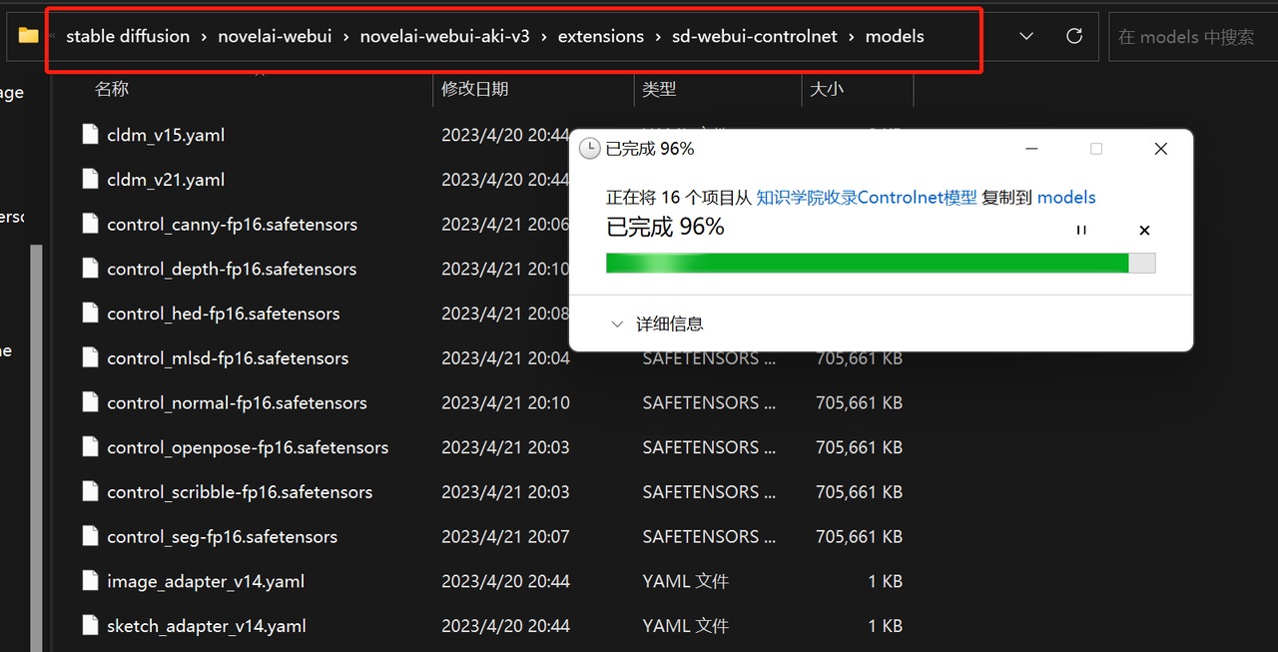Open the address bar history dropdown
The width and height of the screenshot is (1278, 652).
1026,36
